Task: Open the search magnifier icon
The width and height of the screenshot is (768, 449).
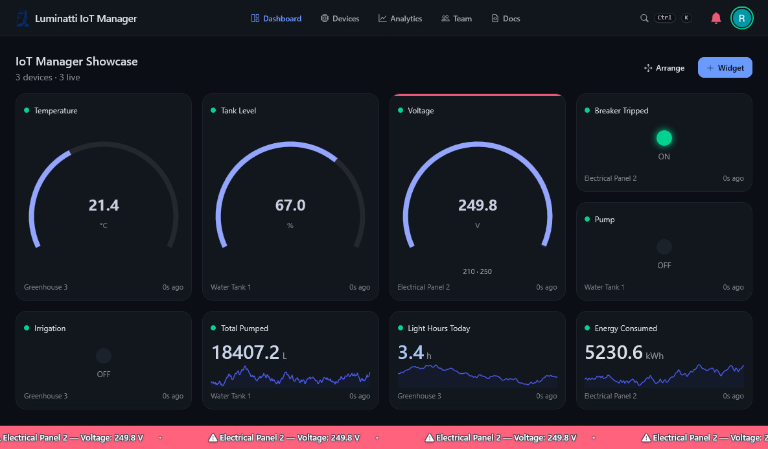Action: tap(644, 18)
